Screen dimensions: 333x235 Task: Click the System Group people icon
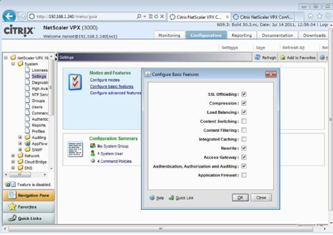point(93,146)
